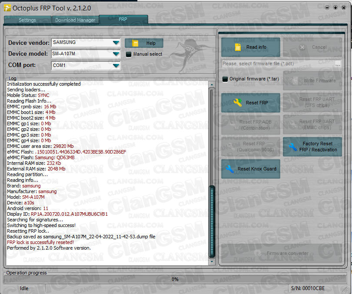Click the 'eMMC Flash: Samsung: QD63MB' log line
352x294 pixels.
point(41,157)
